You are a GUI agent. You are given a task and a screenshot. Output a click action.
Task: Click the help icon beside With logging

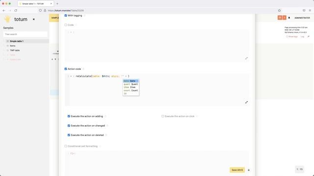[x=84, y=16]
